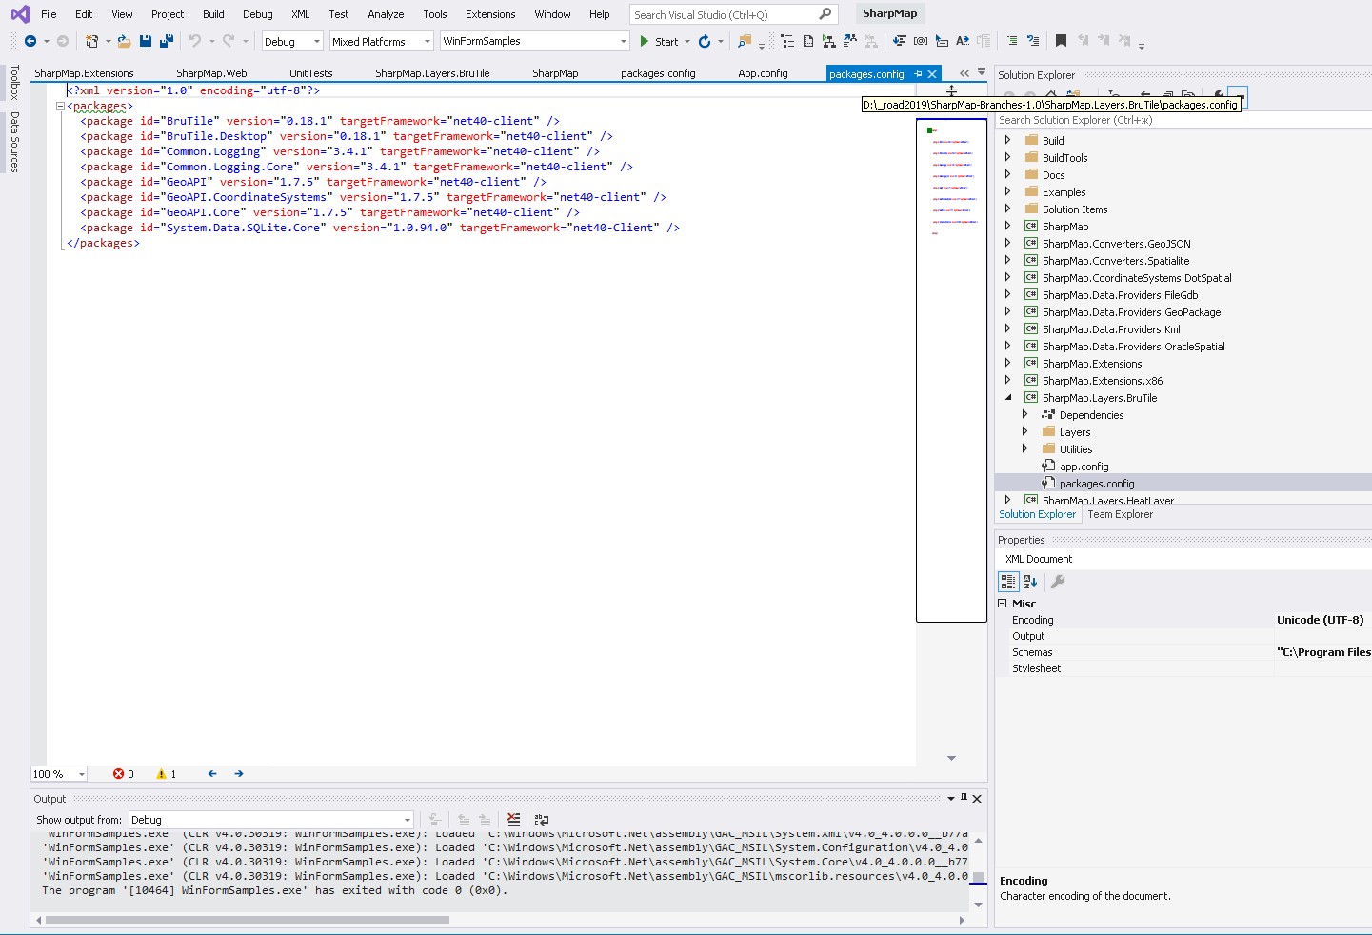Unpin the Output window auto-hide pin
The image size is (1372, 935).
coord(964,799)
